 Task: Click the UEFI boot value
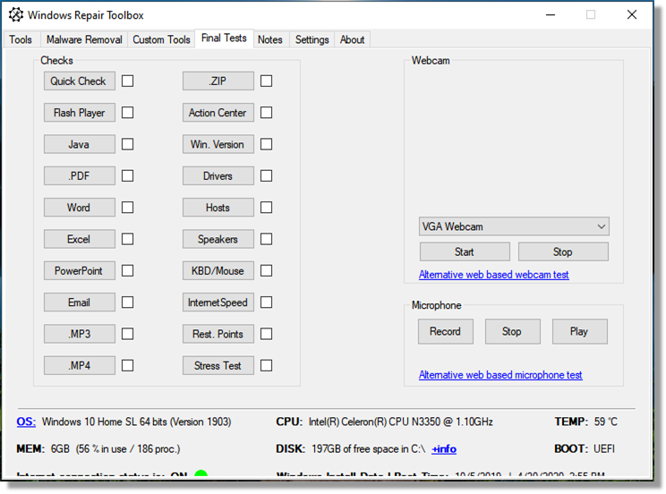coord(604,449)
